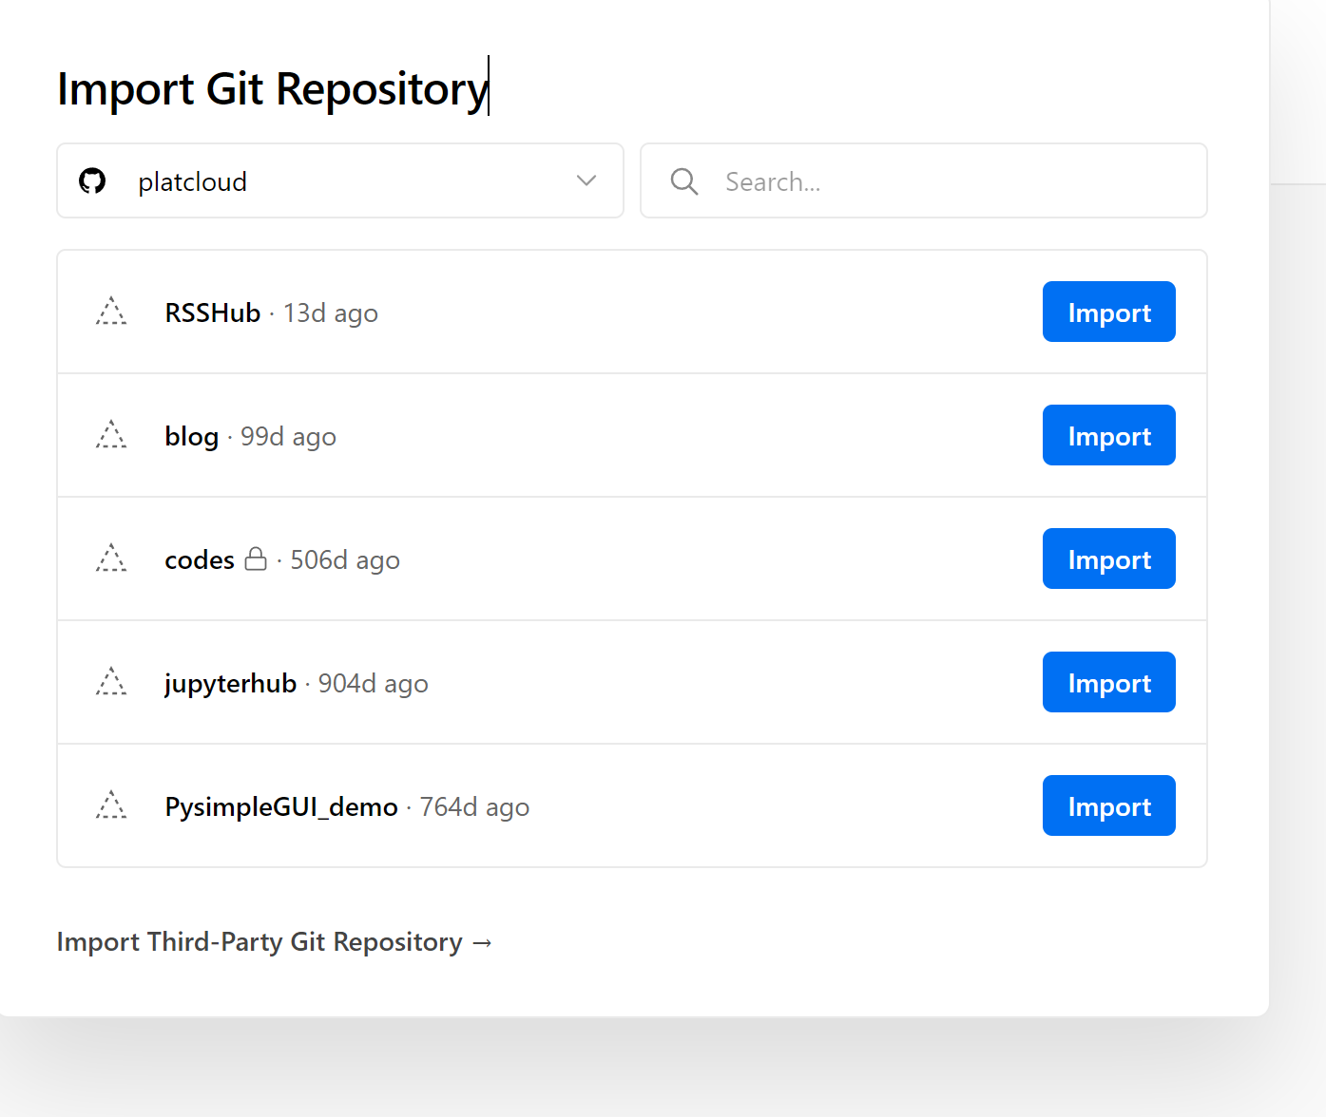The height and width of the screenshot is (1117, 1326).
Task: Click the framework icon next to jupyterhub
Action: [111, 682]
